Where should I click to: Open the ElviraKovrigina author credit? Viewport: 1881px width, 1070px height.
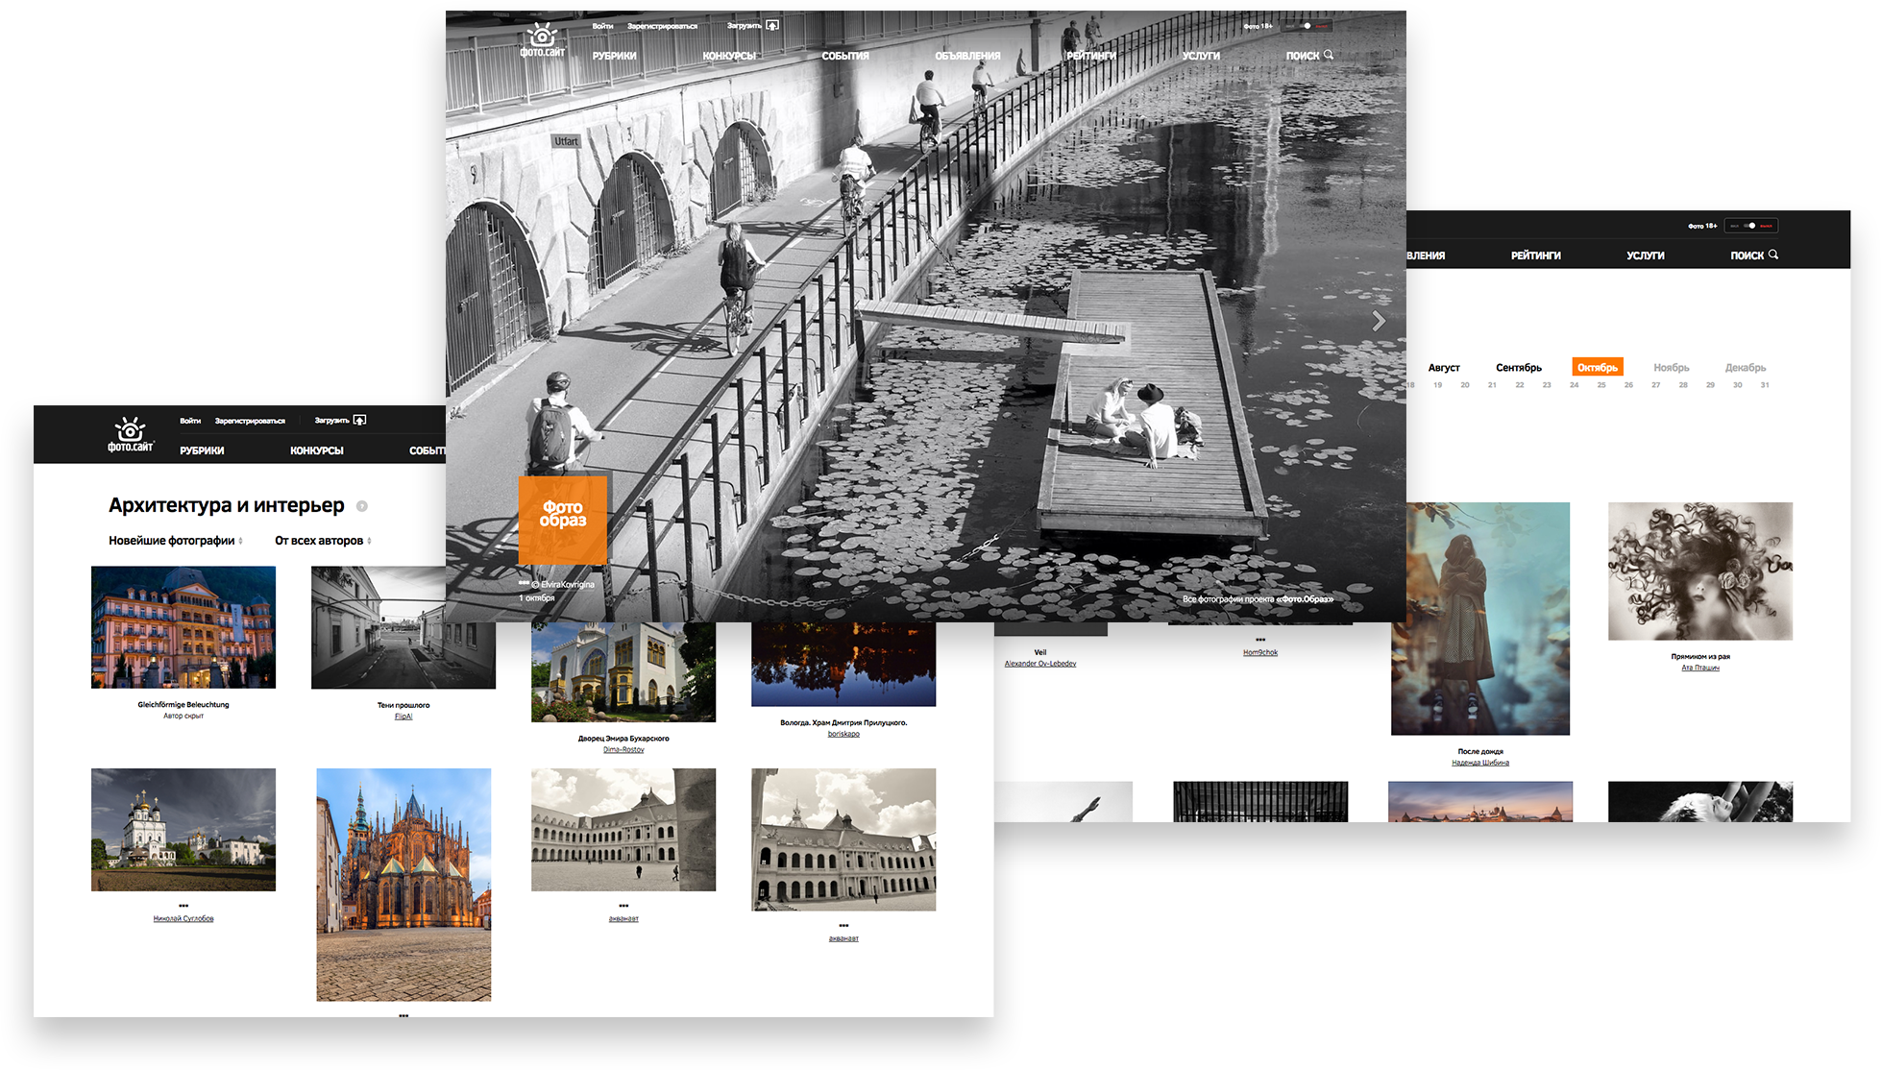(563, 584)
